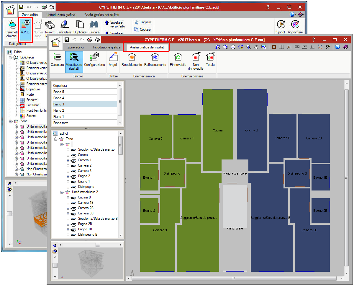This screenshot has height=285, width=354.
Task: Toggle the brown square frame option
Action: (x=274, y=47)
